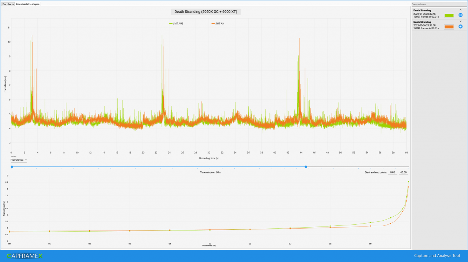The image size is (468, 262).
Task: Click the left handle of the time range slider
Action: pyautogui.click(x=12, y=167)
